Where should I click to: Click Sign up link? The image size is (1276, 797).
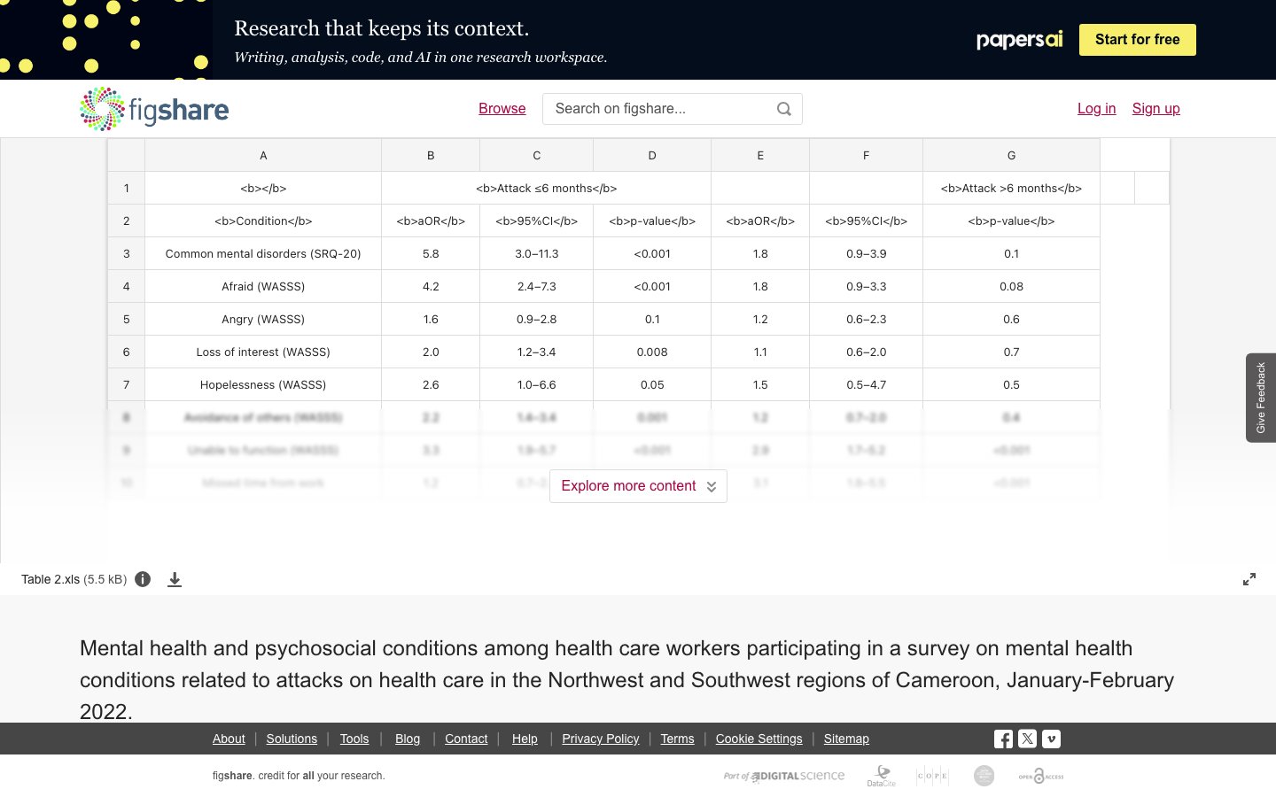click(x=1156, y=109)
